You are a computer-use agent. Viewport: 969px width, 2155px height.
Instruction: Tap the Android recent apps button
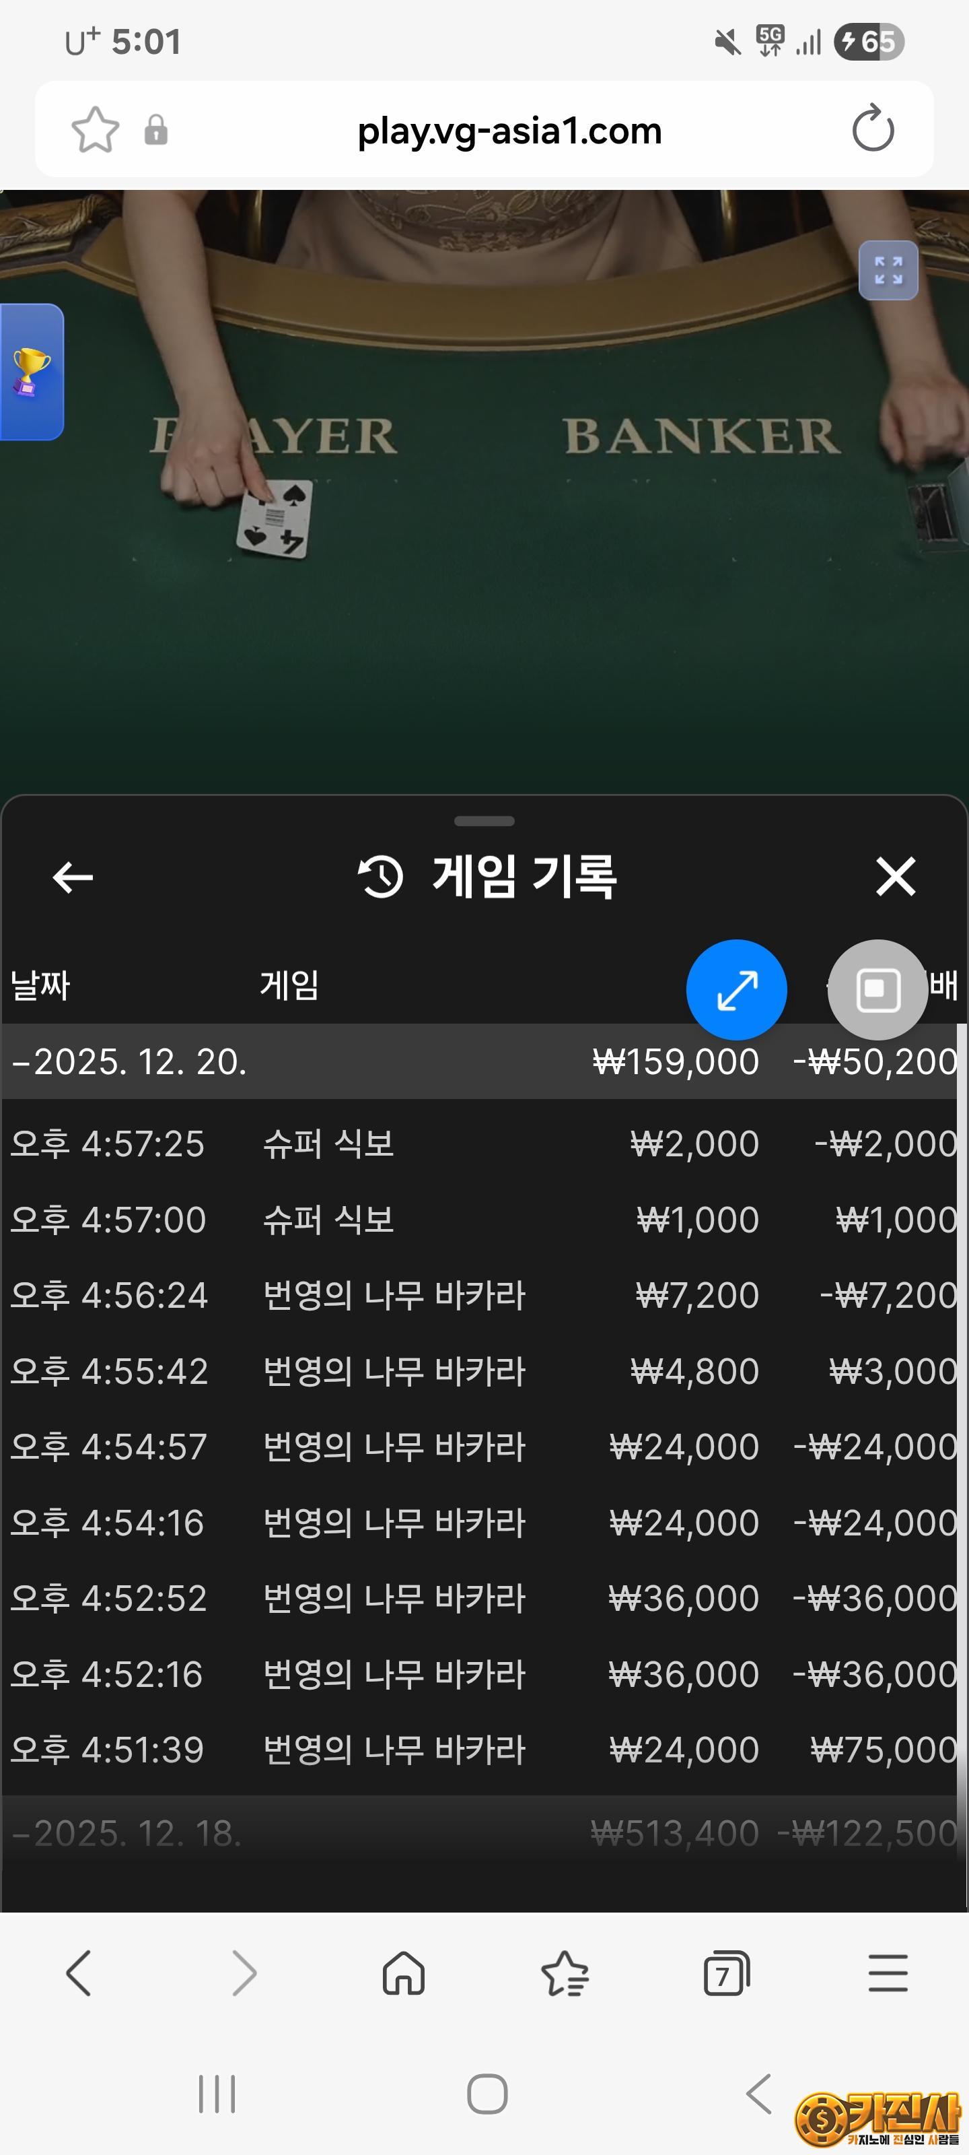point(217,2094)
